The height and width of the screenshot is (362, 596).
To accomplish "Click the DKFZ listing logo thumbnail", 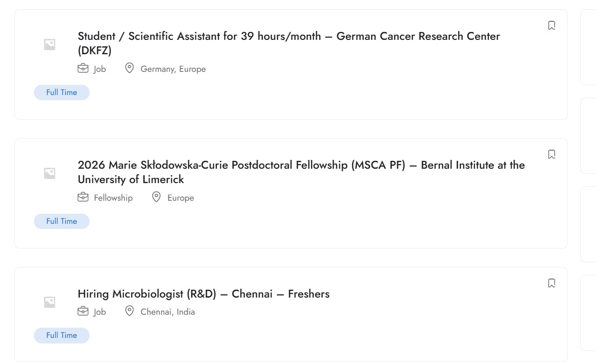I will (50, 44).
